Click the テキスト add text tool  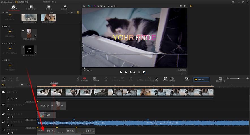pyautogui.click(x=166, y=79)
